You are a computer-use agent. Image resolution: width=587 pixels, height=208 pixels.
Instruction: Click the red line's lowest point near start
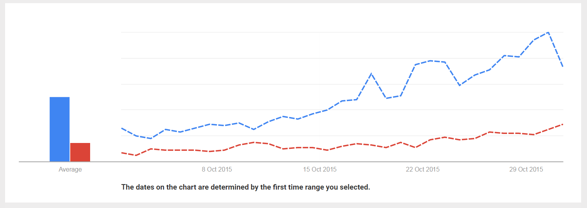click(x=136, y=156)
